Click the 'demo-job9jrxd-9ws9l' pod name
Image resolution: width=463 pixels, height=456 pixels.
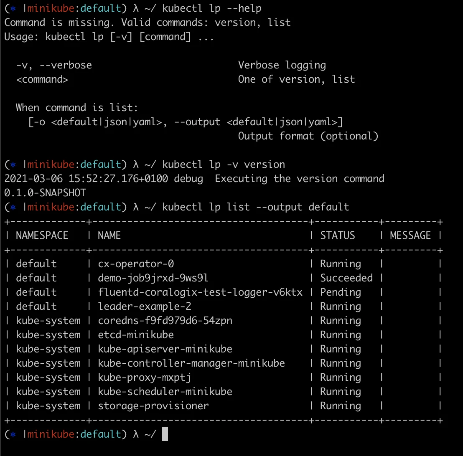point(153,278)
